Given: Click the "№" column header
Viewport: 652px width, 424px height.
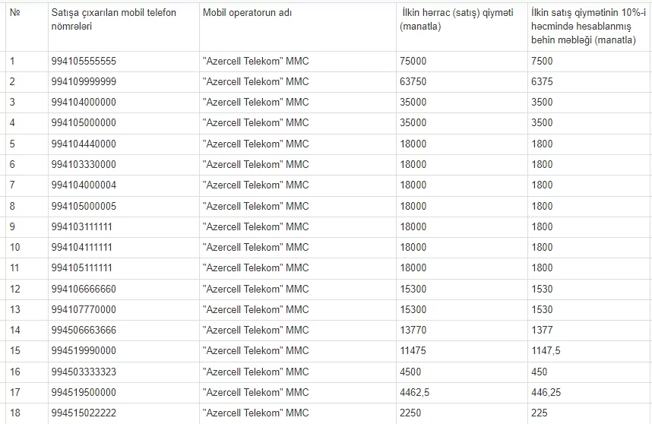Looking at the screenshot, I should pos(15,13).
